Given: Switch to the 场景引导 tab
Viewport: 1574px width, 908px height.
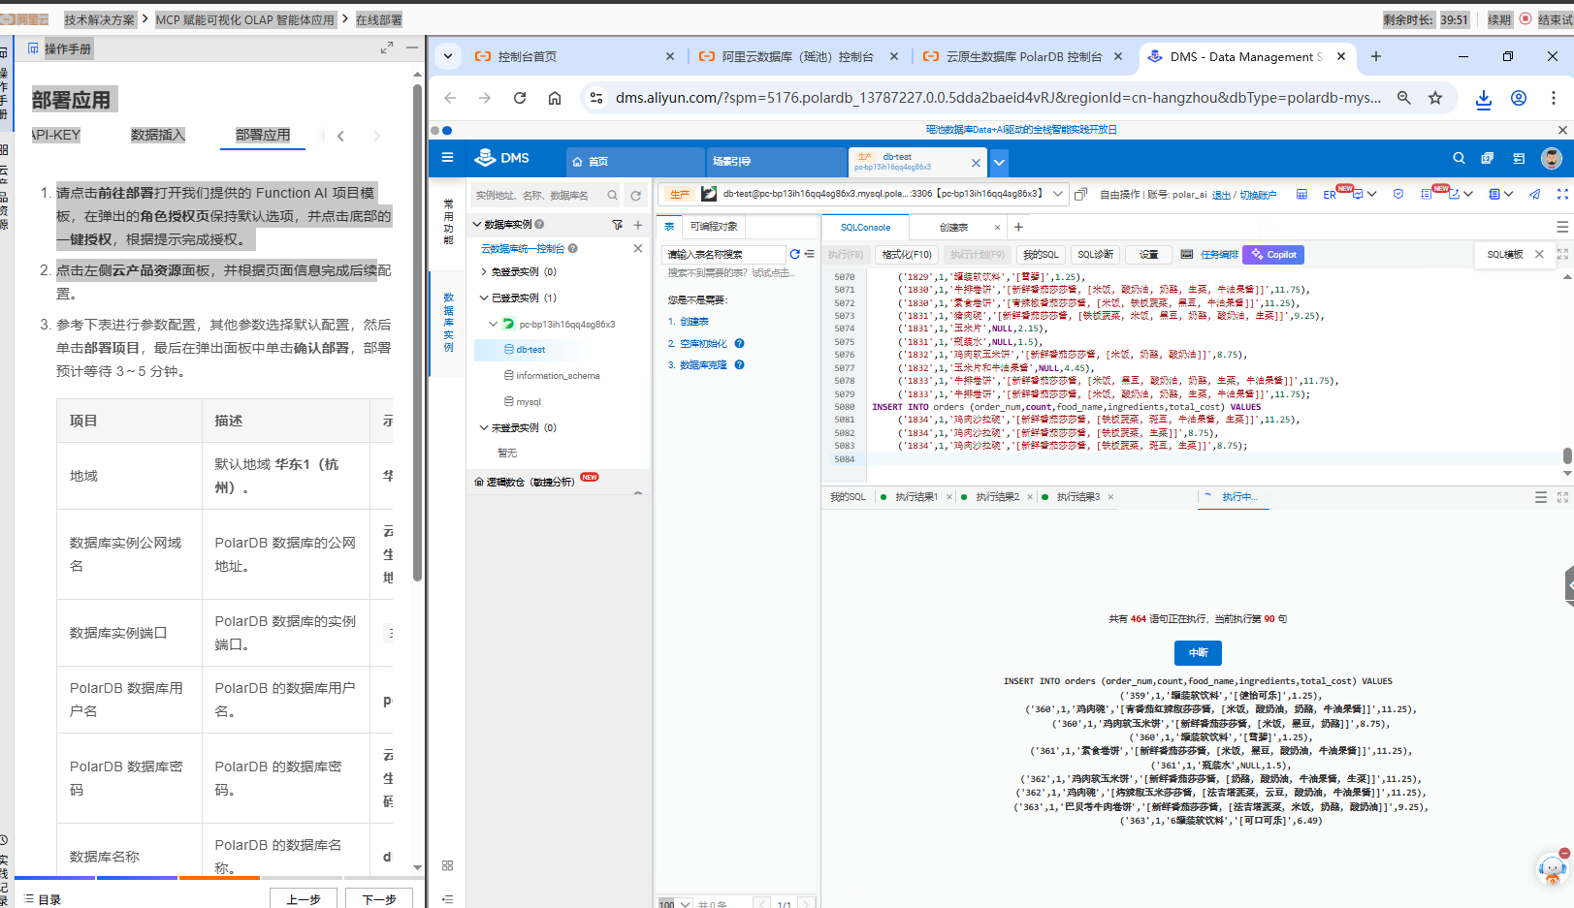Looking at the screenshot, I should pos(776,162).
